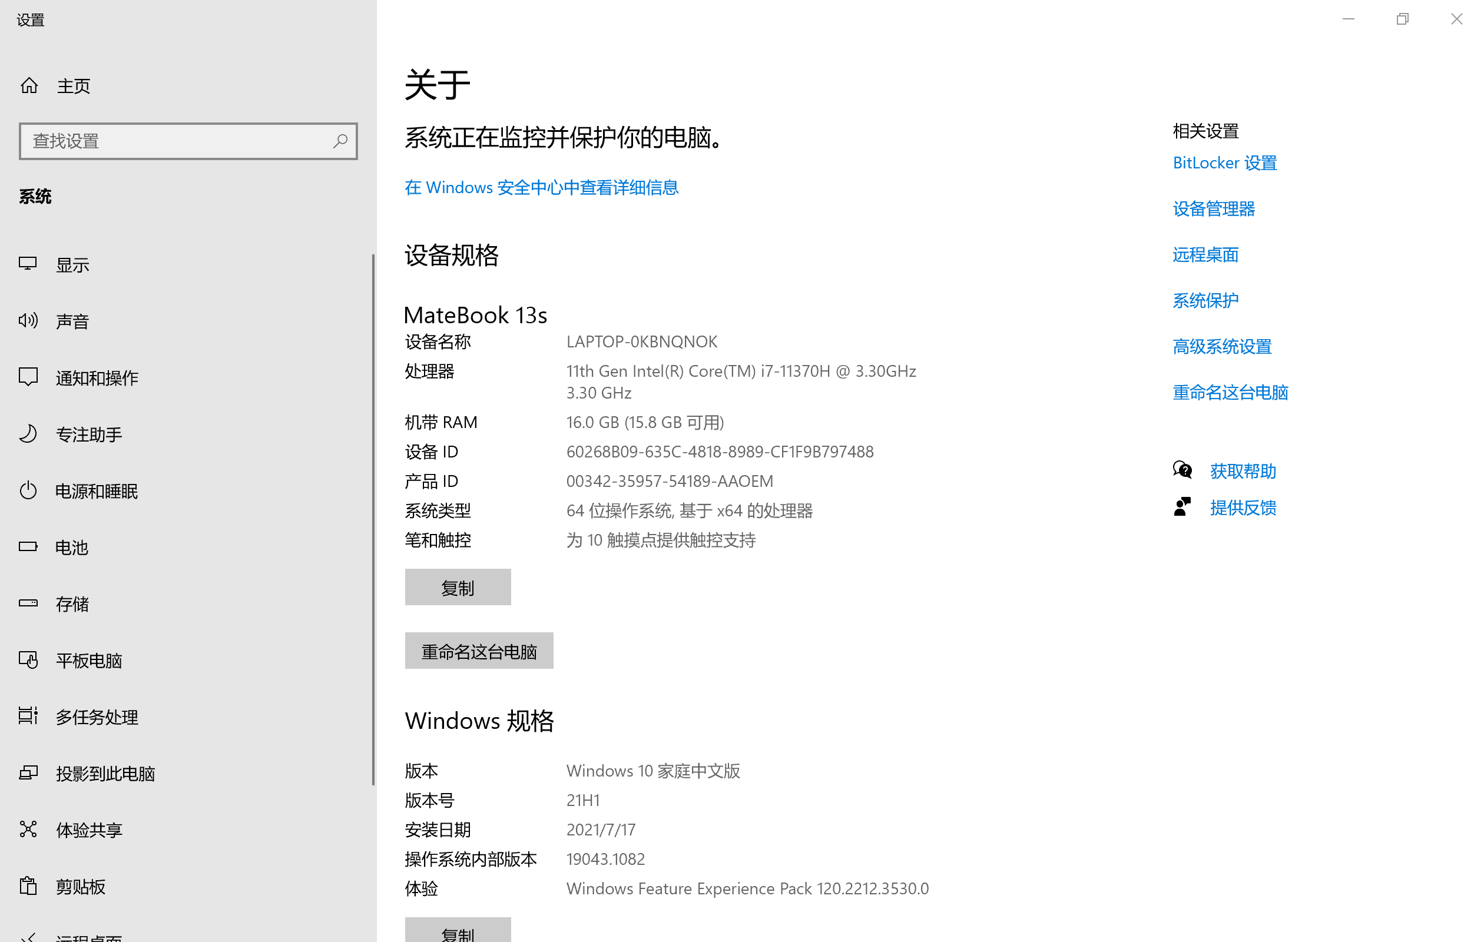
Task: Click the 剪贴板 clipboard icon
Action: (x=28, y=886)
